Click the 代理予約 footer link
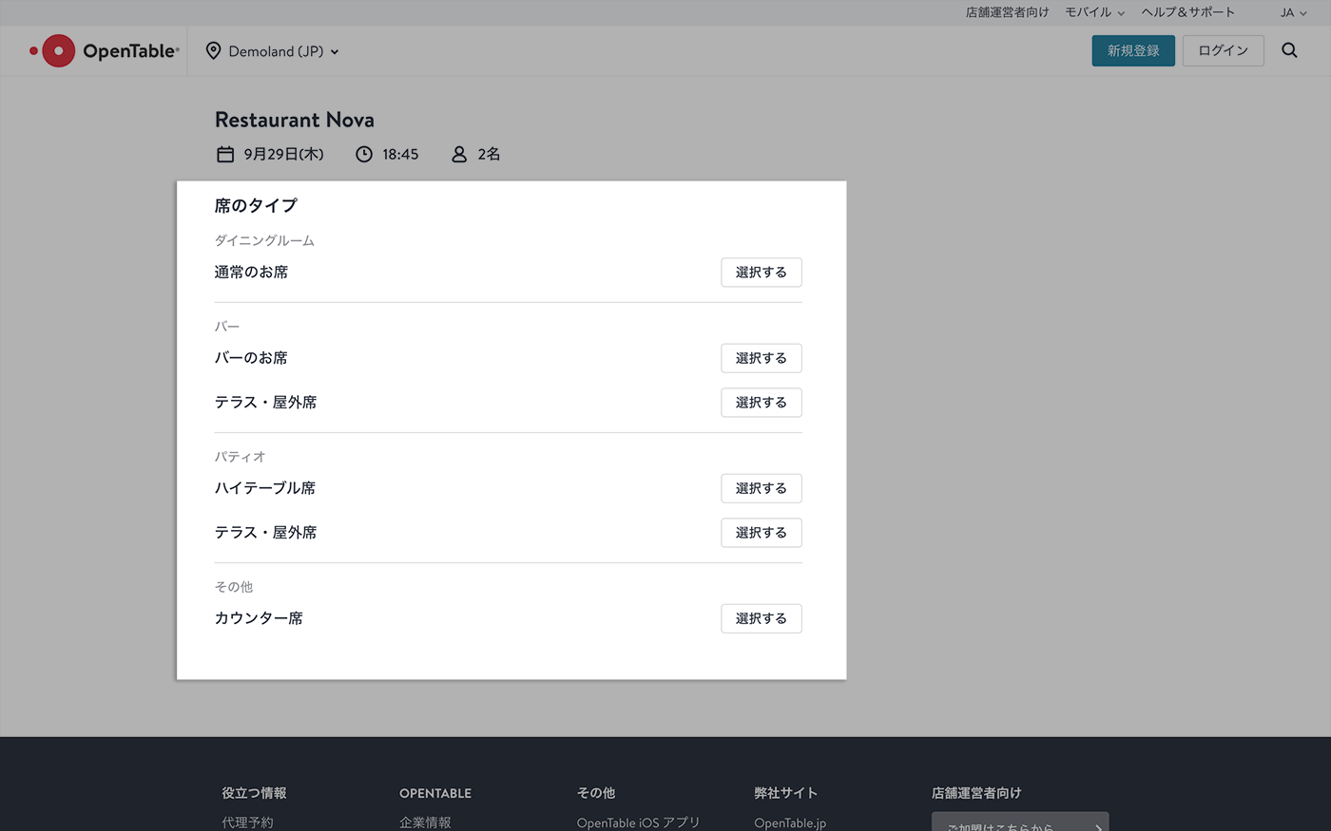The image size is (1331, 831). coord(247,822)
